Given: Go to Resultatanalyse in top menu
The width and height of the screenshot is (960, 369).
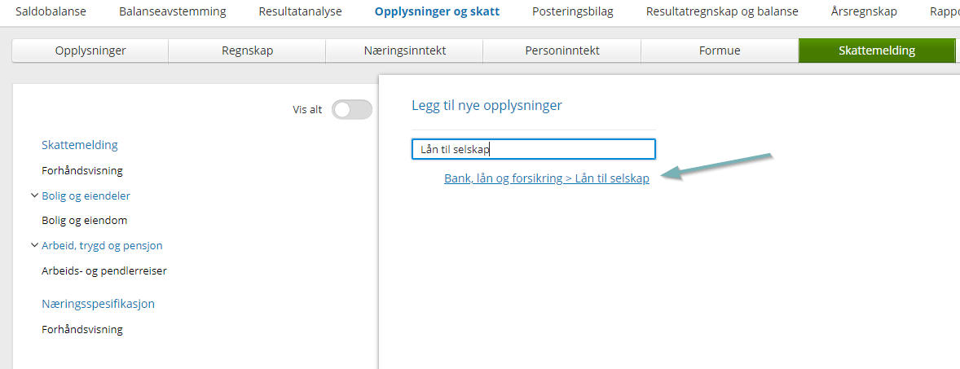Looking at the screenshot, I should 300,11.
